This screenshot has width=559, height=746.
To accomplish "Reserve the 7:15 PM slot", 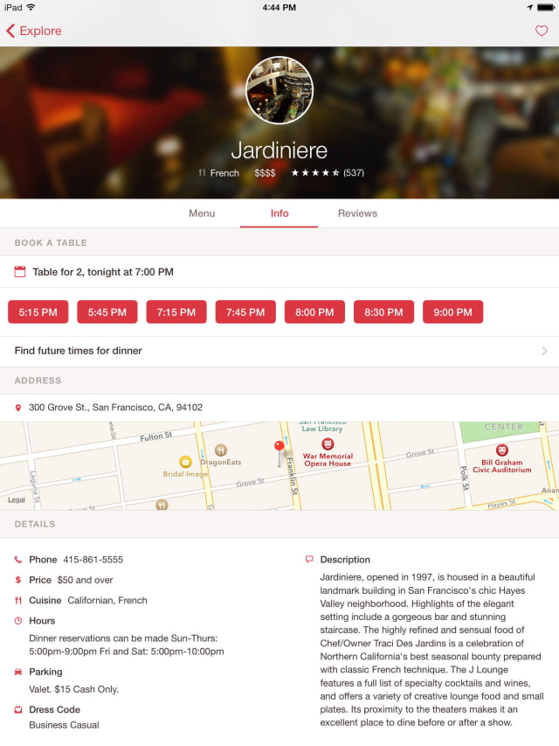I will pyautogui.click(x=176, y=312).
